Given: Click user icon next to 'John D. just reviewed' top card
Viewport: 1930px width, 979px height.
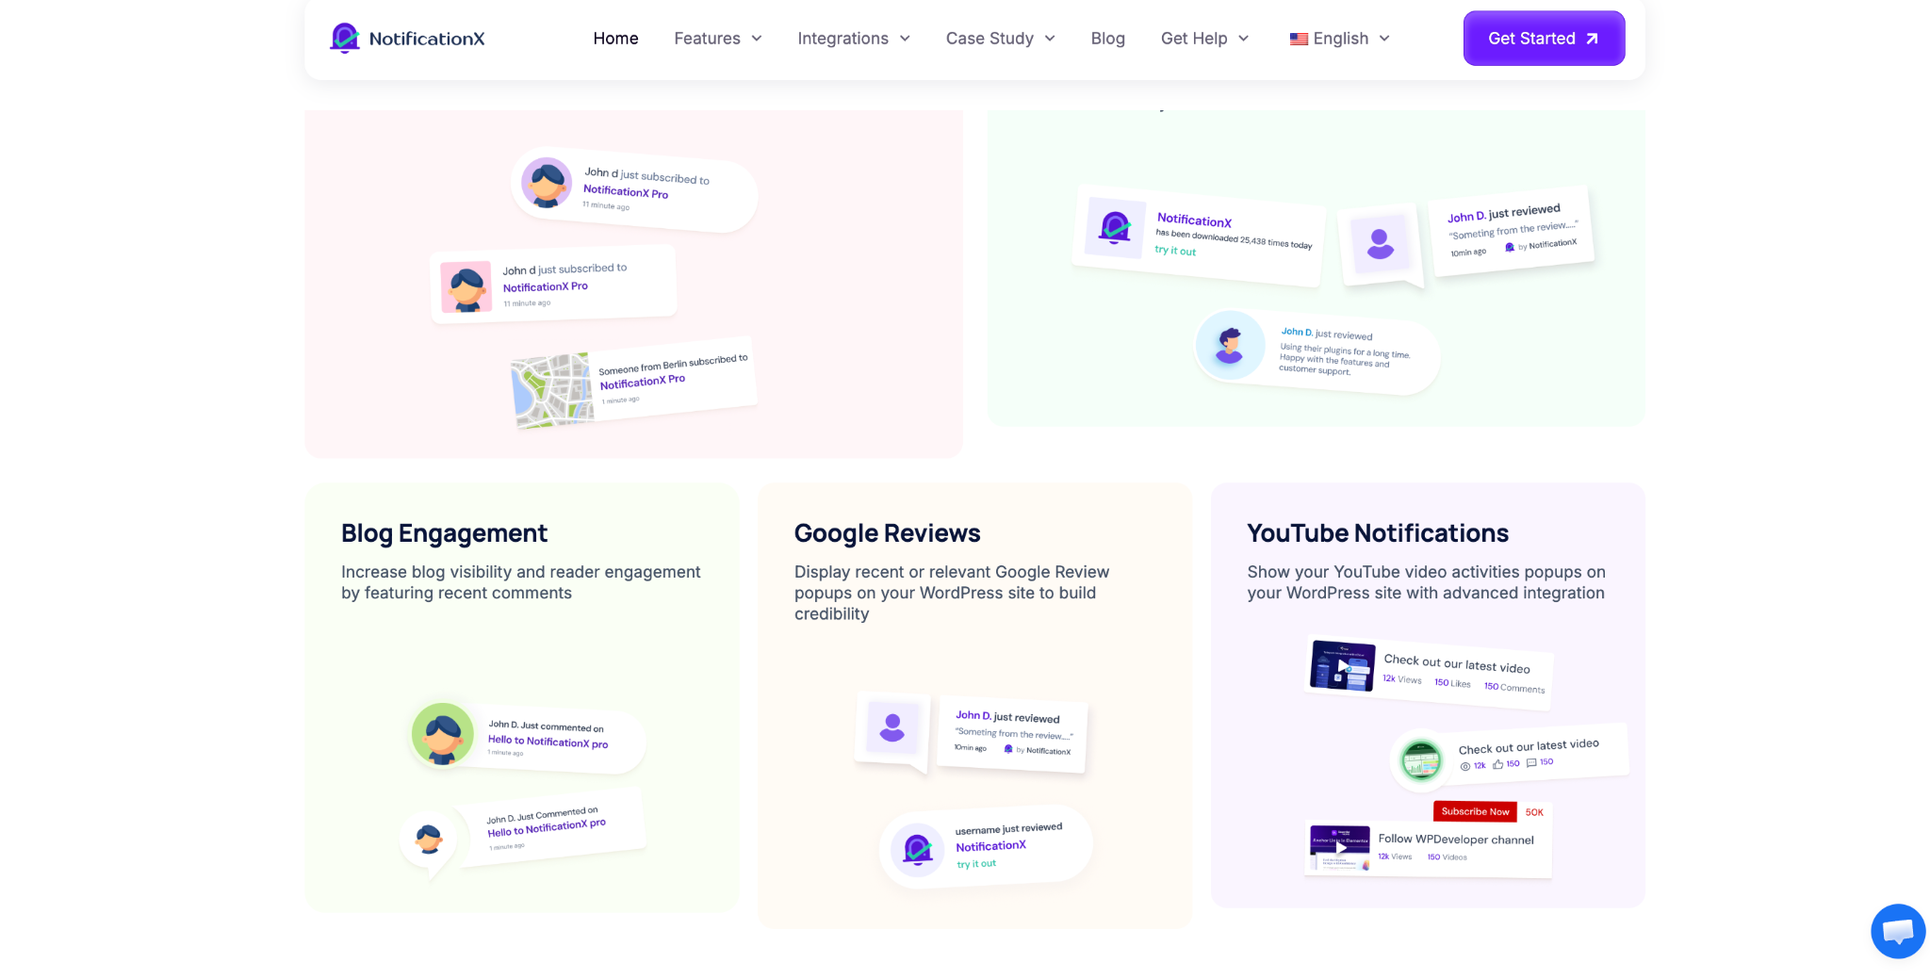Looking at the screenshot, I should (x=1380, y=244).
